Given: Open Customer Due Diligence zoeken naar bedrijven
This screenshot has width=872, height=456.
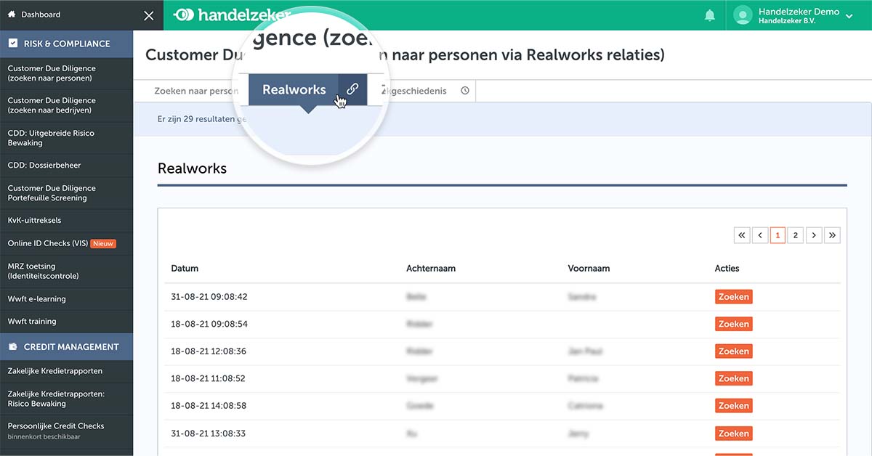Looking at the screenshot, I should (x=67, y=105).
